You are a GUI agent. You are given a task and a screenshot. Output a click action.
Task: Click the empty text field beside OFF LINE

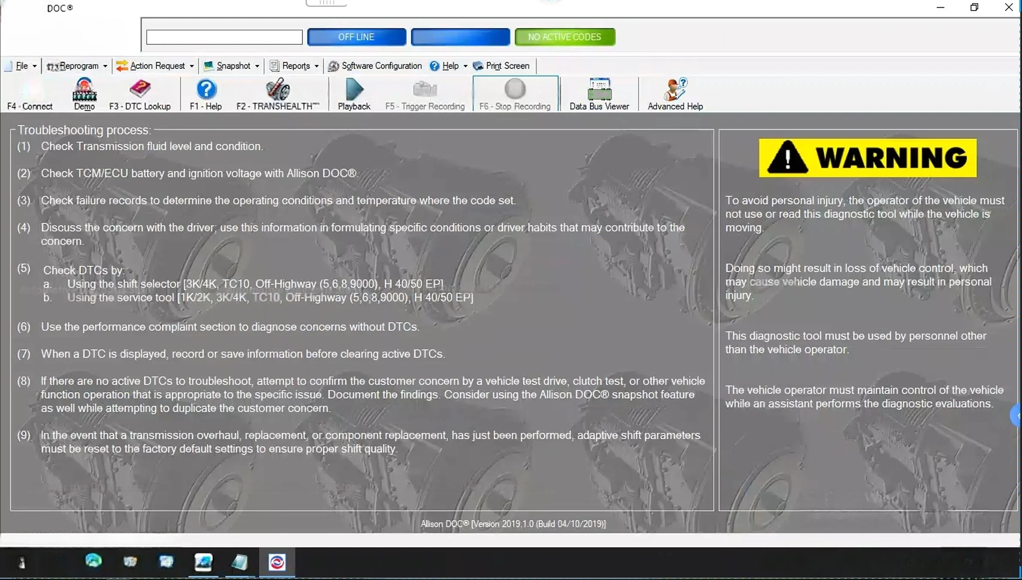224,37
